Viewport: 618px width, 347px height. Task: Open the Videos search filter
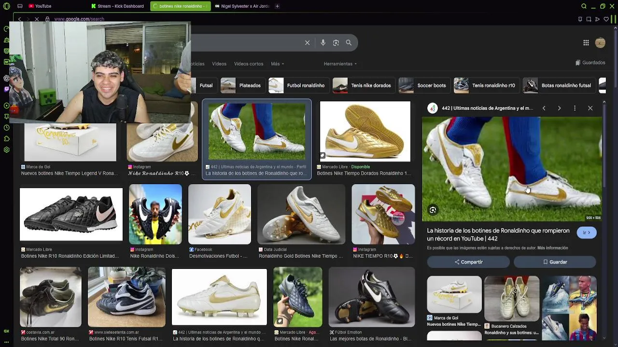[x=219, y=64]
